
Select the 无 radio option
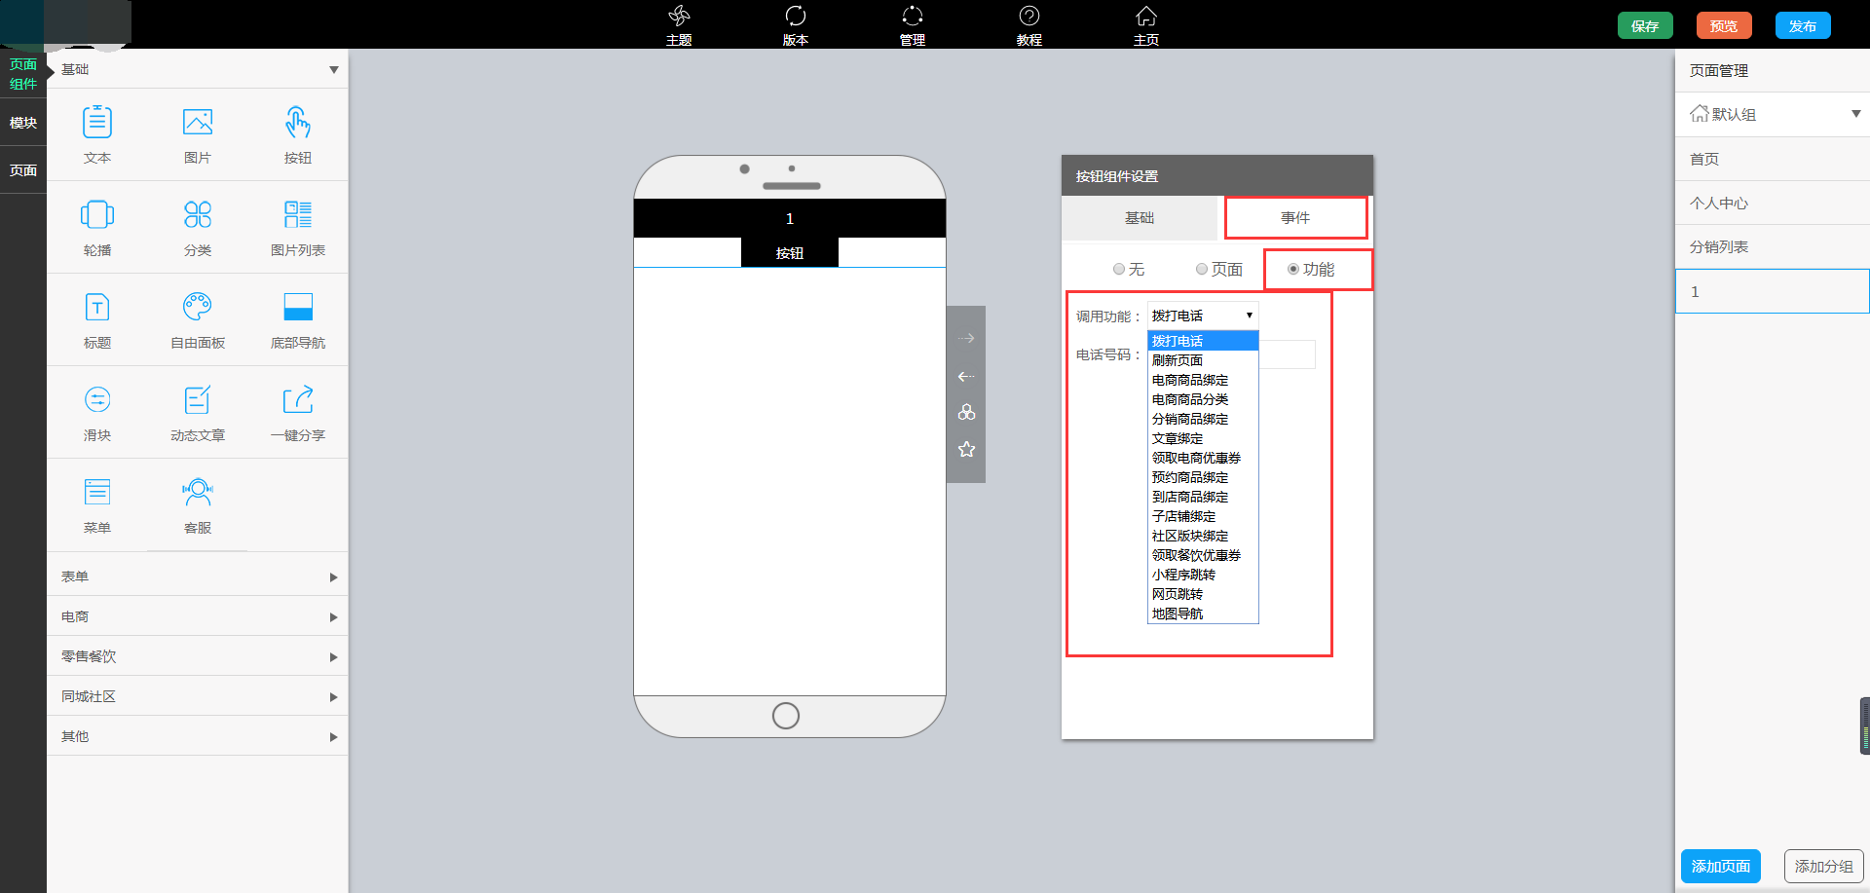click(1119, 270)
